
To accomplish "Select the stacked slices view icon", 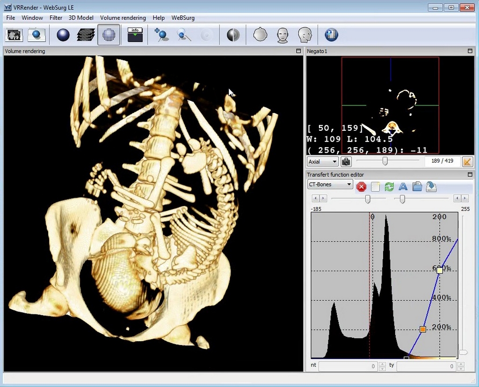I will 86,35.
